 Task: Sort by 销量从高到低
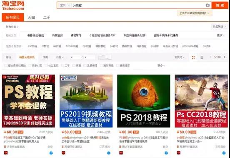27,57
